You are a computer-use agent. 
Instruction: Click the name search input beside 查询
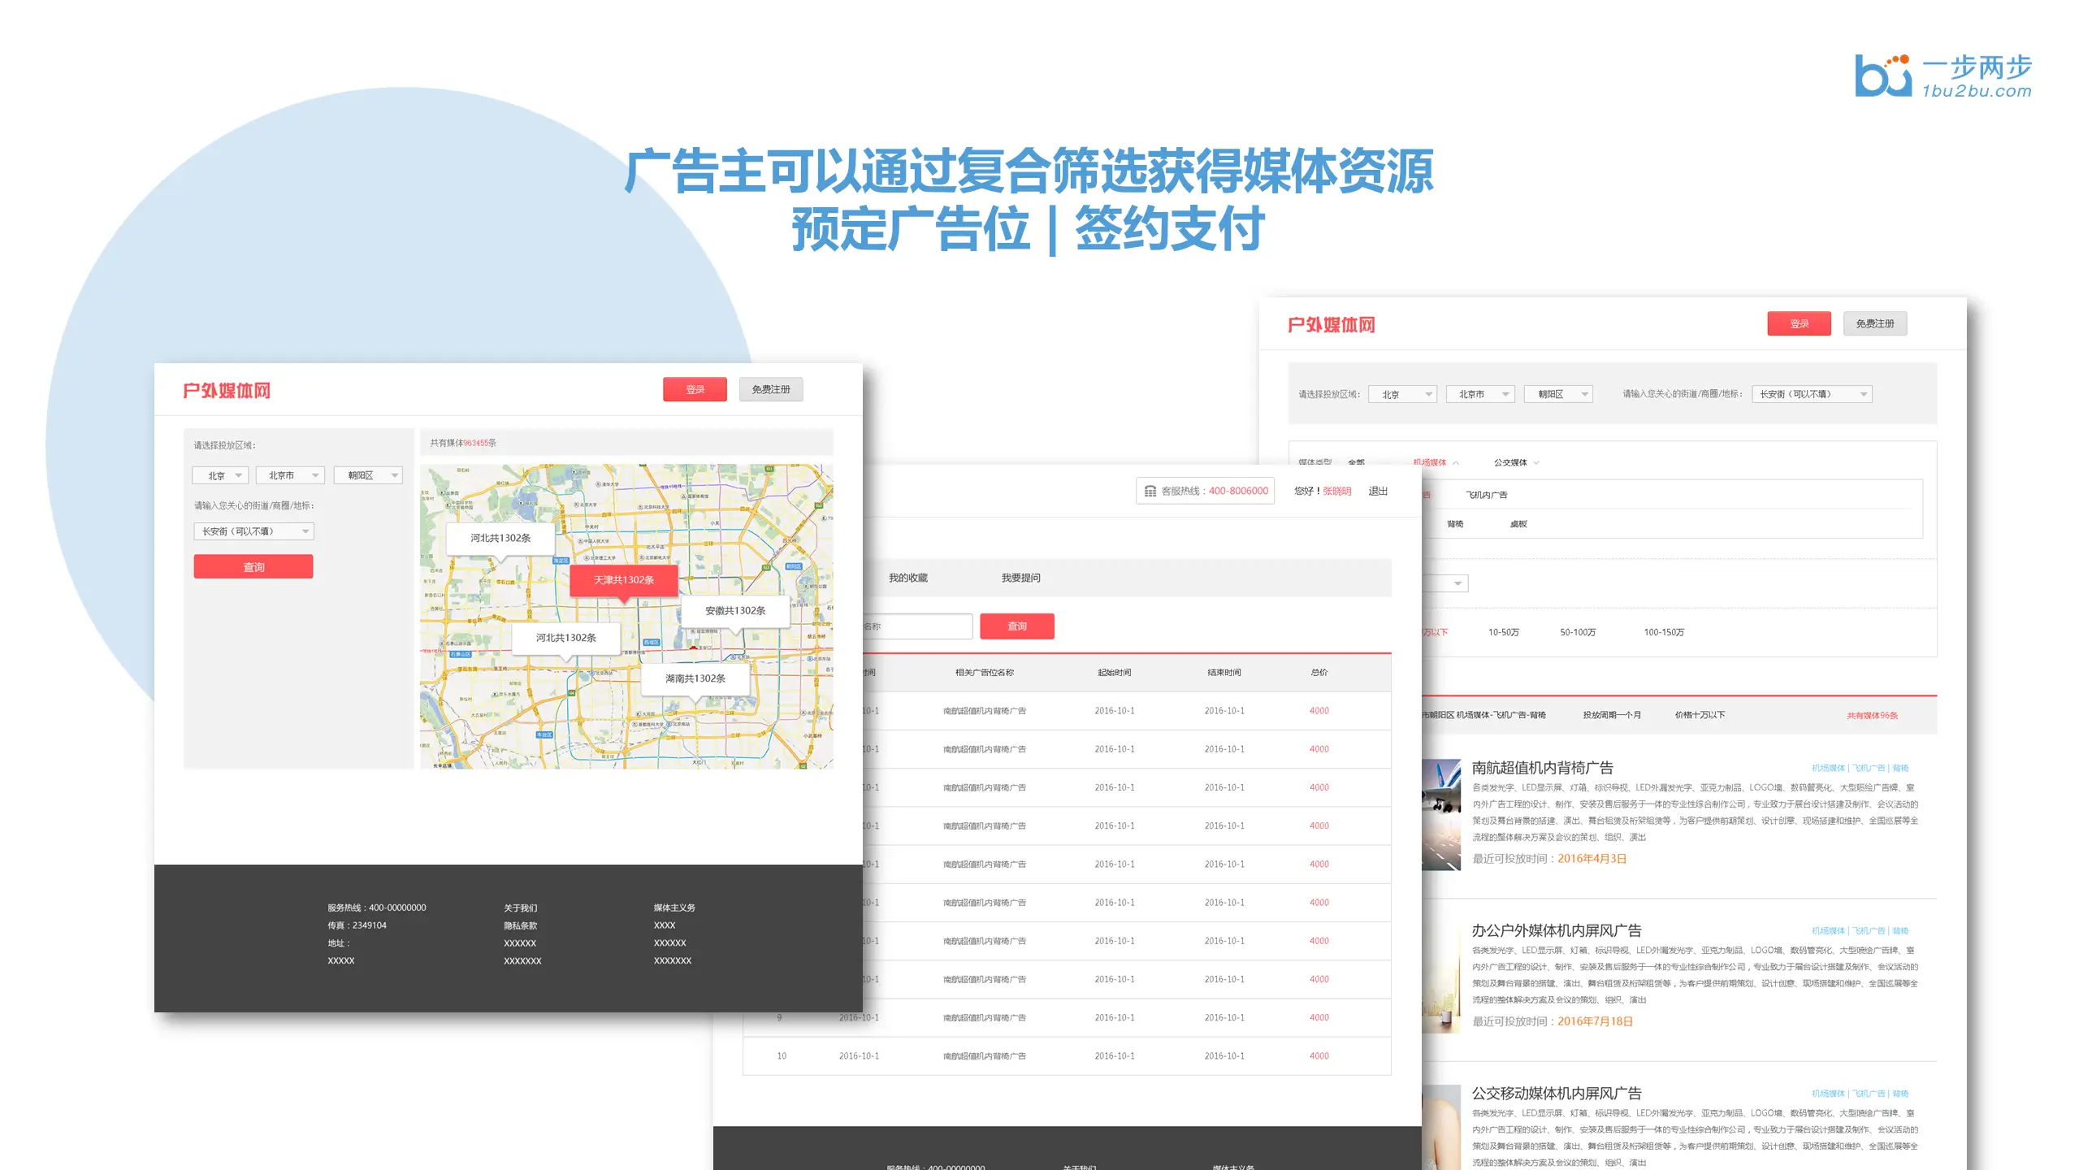pyautogui.click(x=916, y=626)
